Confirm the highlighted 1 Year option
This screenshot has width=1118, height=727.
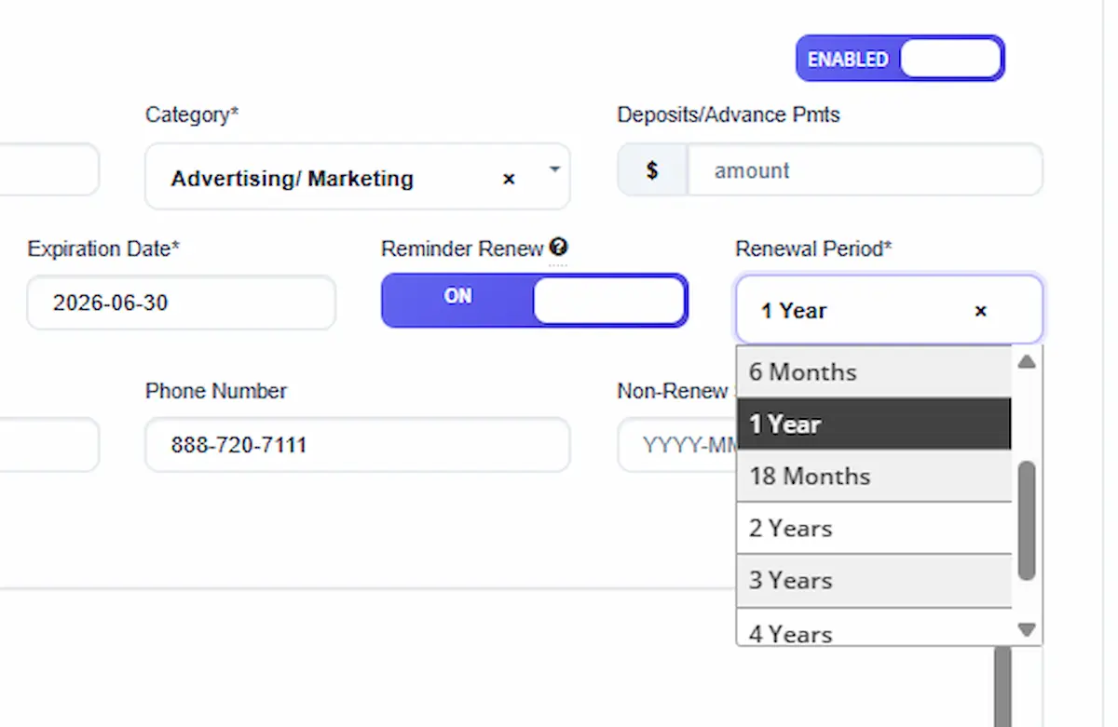coord(785,424)
